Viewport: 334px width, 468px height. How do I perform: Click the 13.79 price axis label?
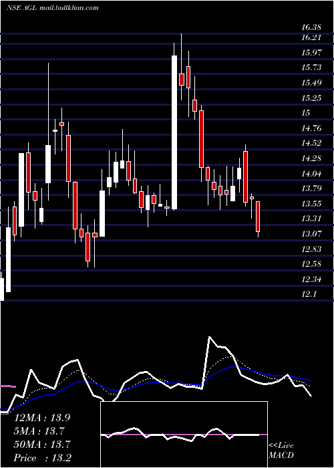click(x=312, y=189)
